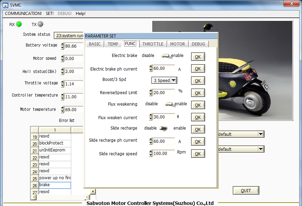Open the Boost/3 Speed dropdown
The width and height of the screenshot is (302, 206).
pyautogui.click(x=174, y=80)
